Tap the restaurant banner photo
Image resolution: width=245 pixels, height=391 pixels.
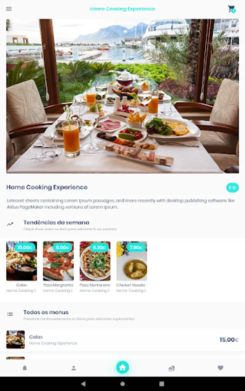click(122, 96)
